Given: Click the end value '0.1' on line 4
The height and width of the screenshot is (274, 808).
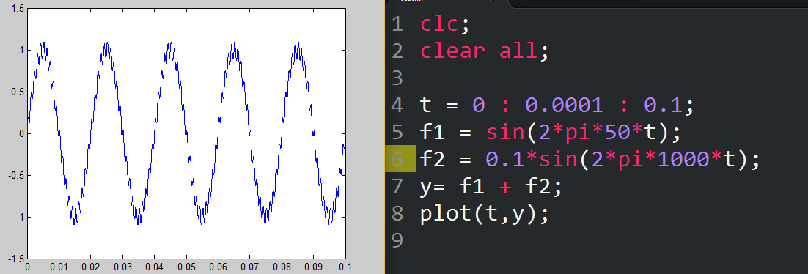Looking at the screenshot, I should click(663, 105).
